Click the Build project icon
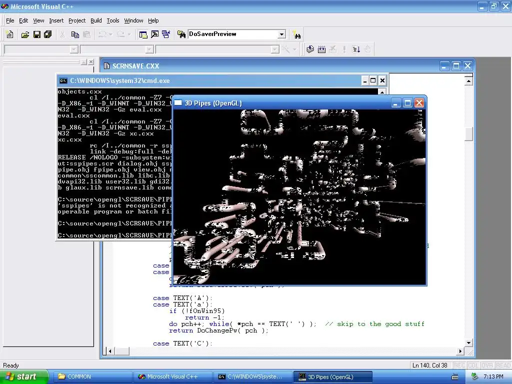The width and height of the screenshot is (512, 384). 321,49
